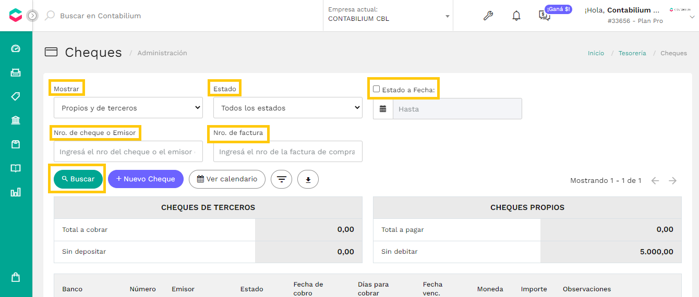Enable the Estado a Fecha checkbox
The height and width of the screenshot is (297, 699).
377,89
